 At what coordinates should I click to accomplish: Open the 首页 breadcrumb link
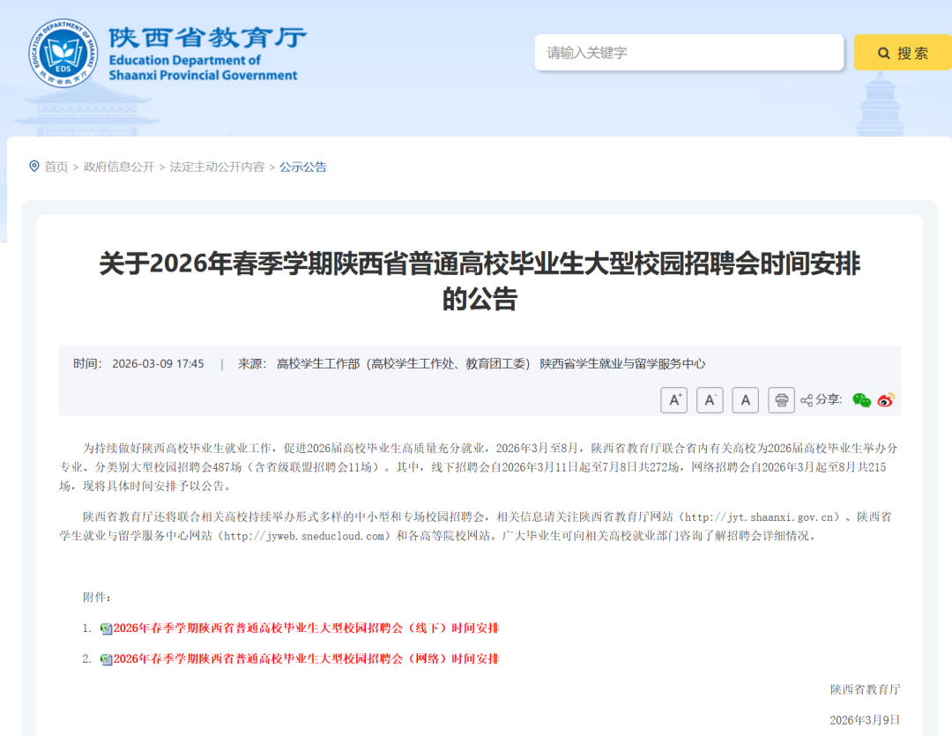(x=56, y=167)
